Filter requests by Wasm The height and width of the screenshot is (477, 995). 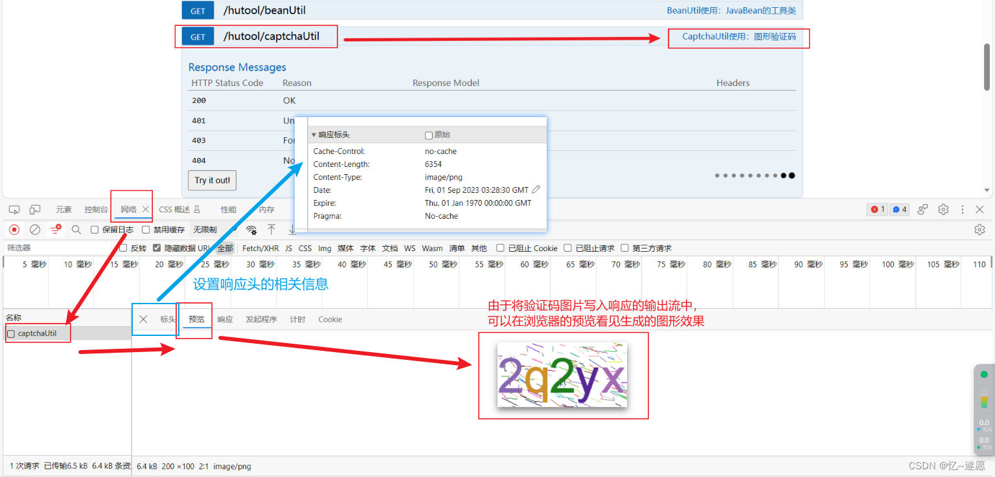(432, 248)
